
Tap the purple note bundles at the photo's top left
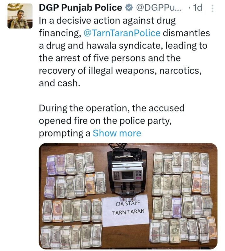(56, 165)
